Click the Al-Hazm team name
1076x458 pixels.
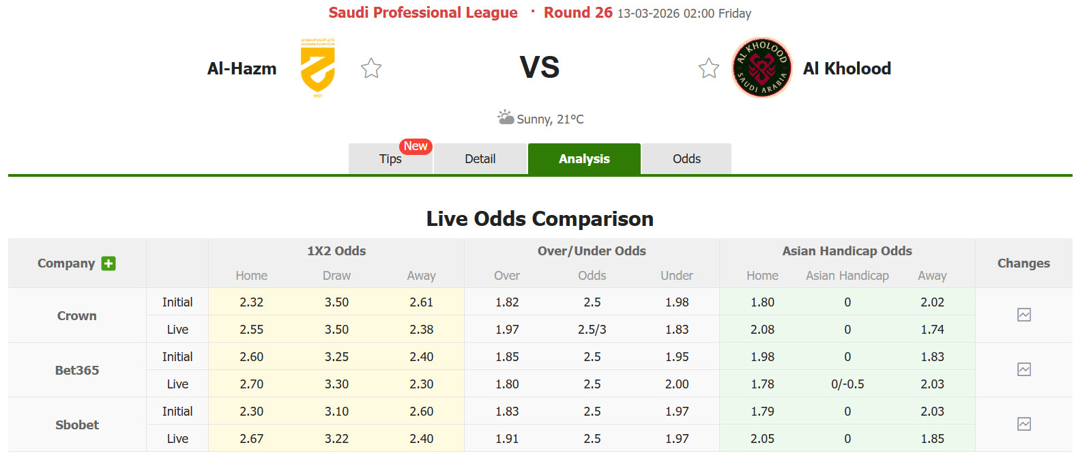(242, 69)
